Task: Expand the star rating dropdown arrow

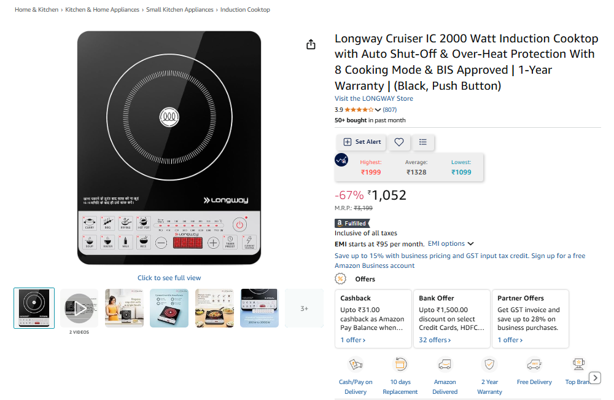Action: (378, 110)
